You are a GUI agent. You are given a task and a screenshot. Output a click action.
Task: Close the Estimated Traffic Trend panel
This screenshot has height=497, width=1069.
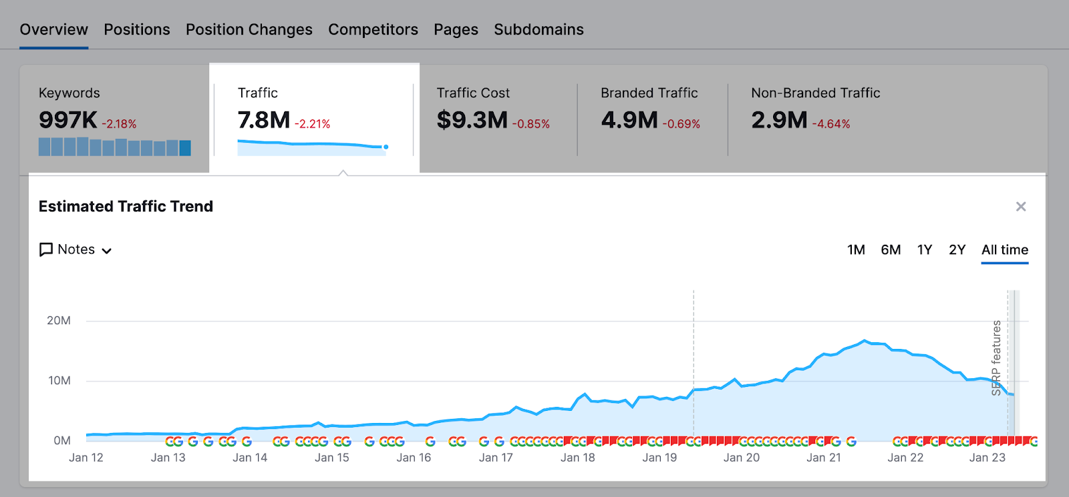[1021, 207]
